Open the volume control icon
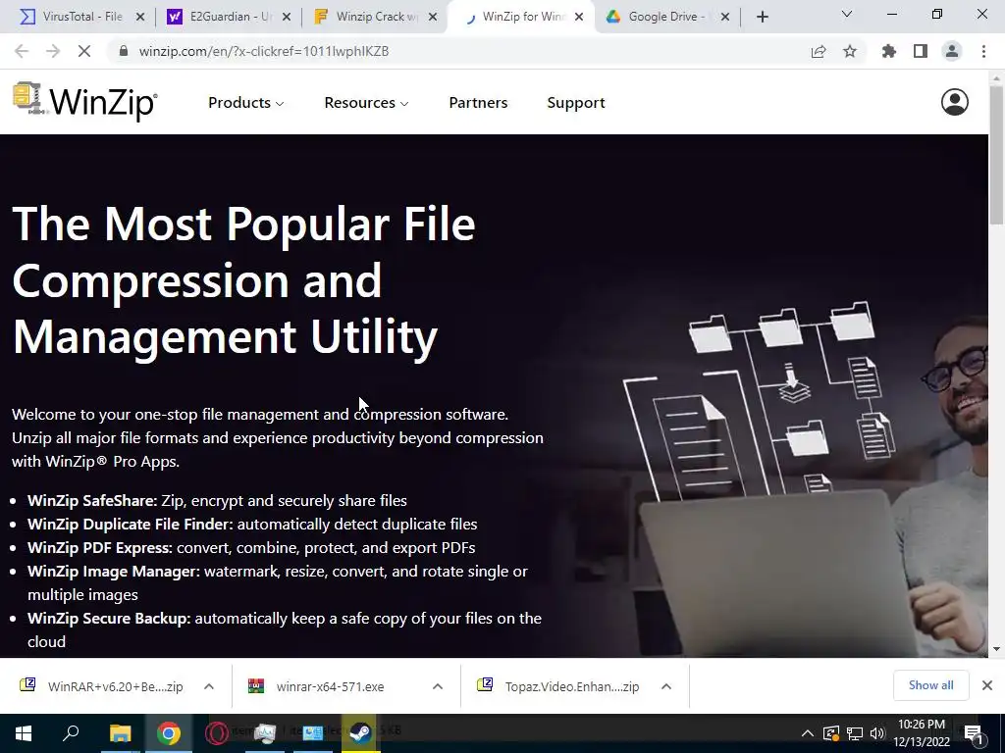The height and width of the screenshot is (753, 1005). [877, 733]
